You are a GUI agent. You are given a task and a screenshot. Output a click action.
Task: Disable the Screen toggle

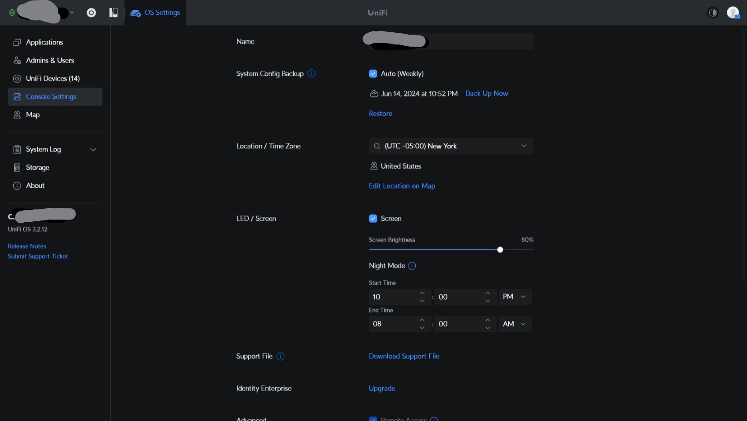[x=373, y=219]
